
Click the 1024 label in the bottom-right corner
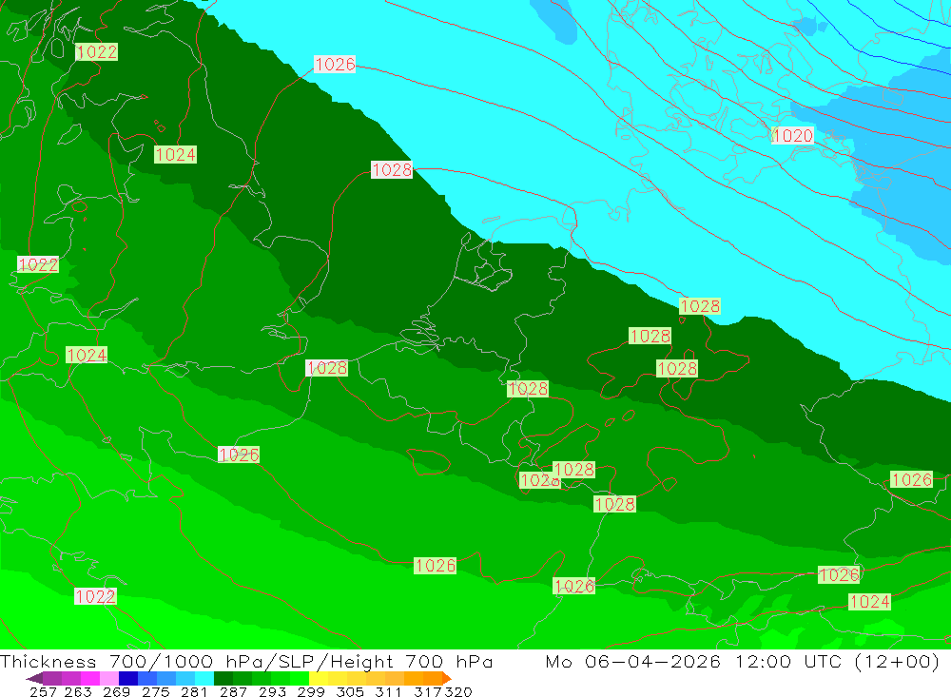click(x=870, y=601)
